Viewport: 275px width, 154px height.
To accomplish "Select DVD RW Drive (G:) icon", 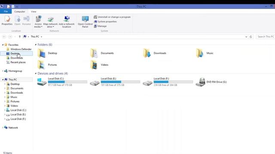I will point(201,82).
